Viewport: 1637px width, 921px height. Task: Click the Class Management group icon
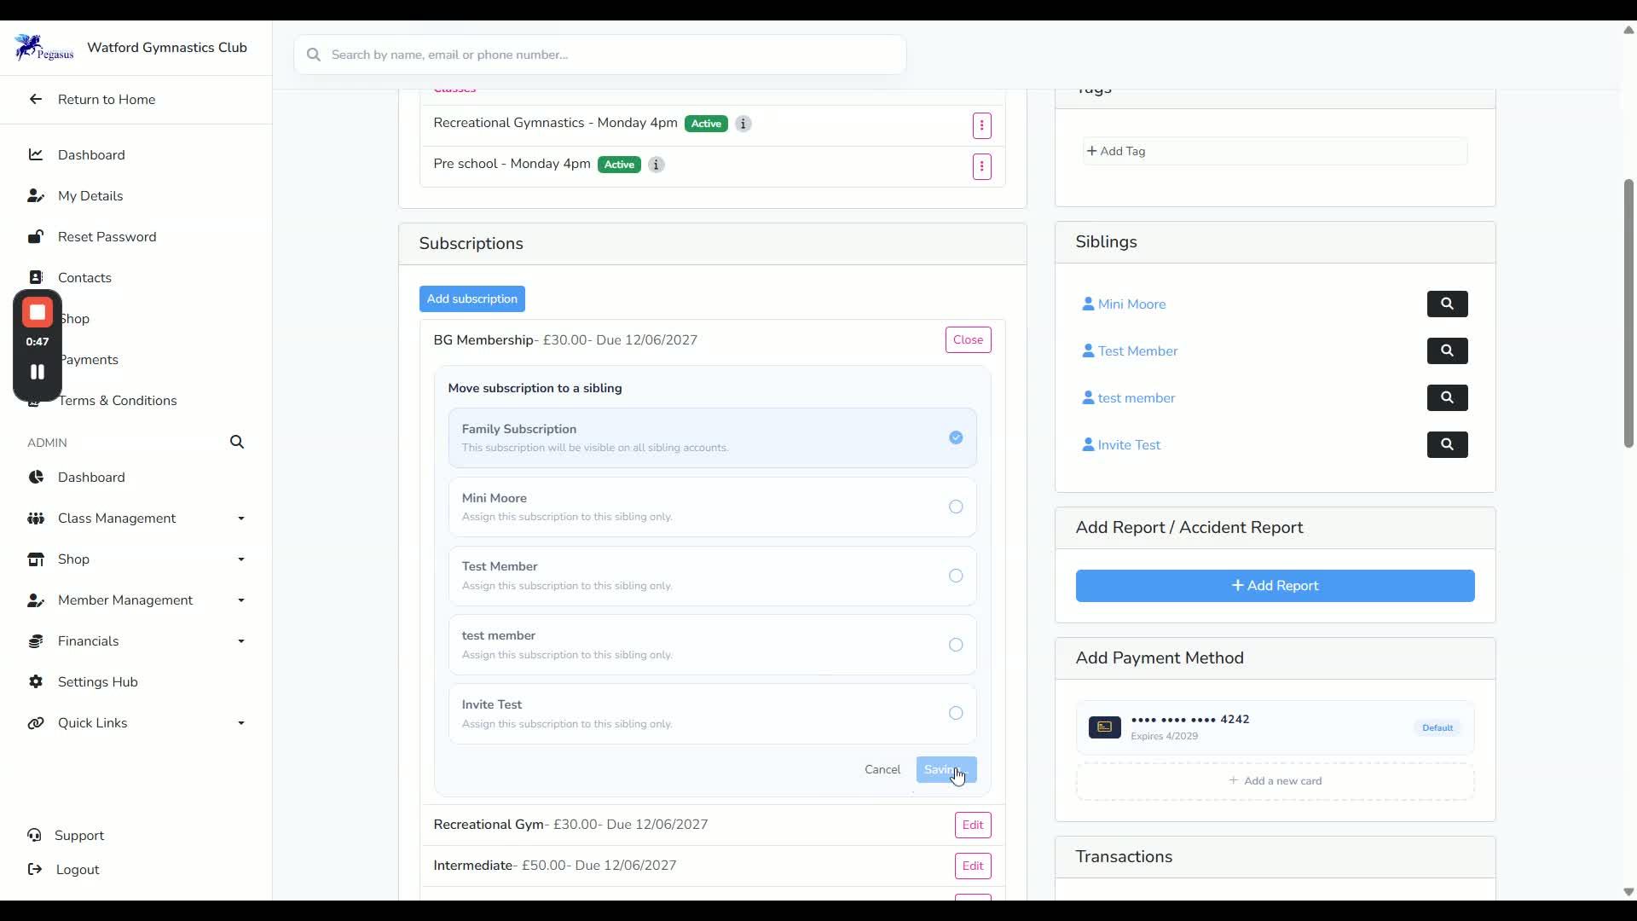coord(35,518)
